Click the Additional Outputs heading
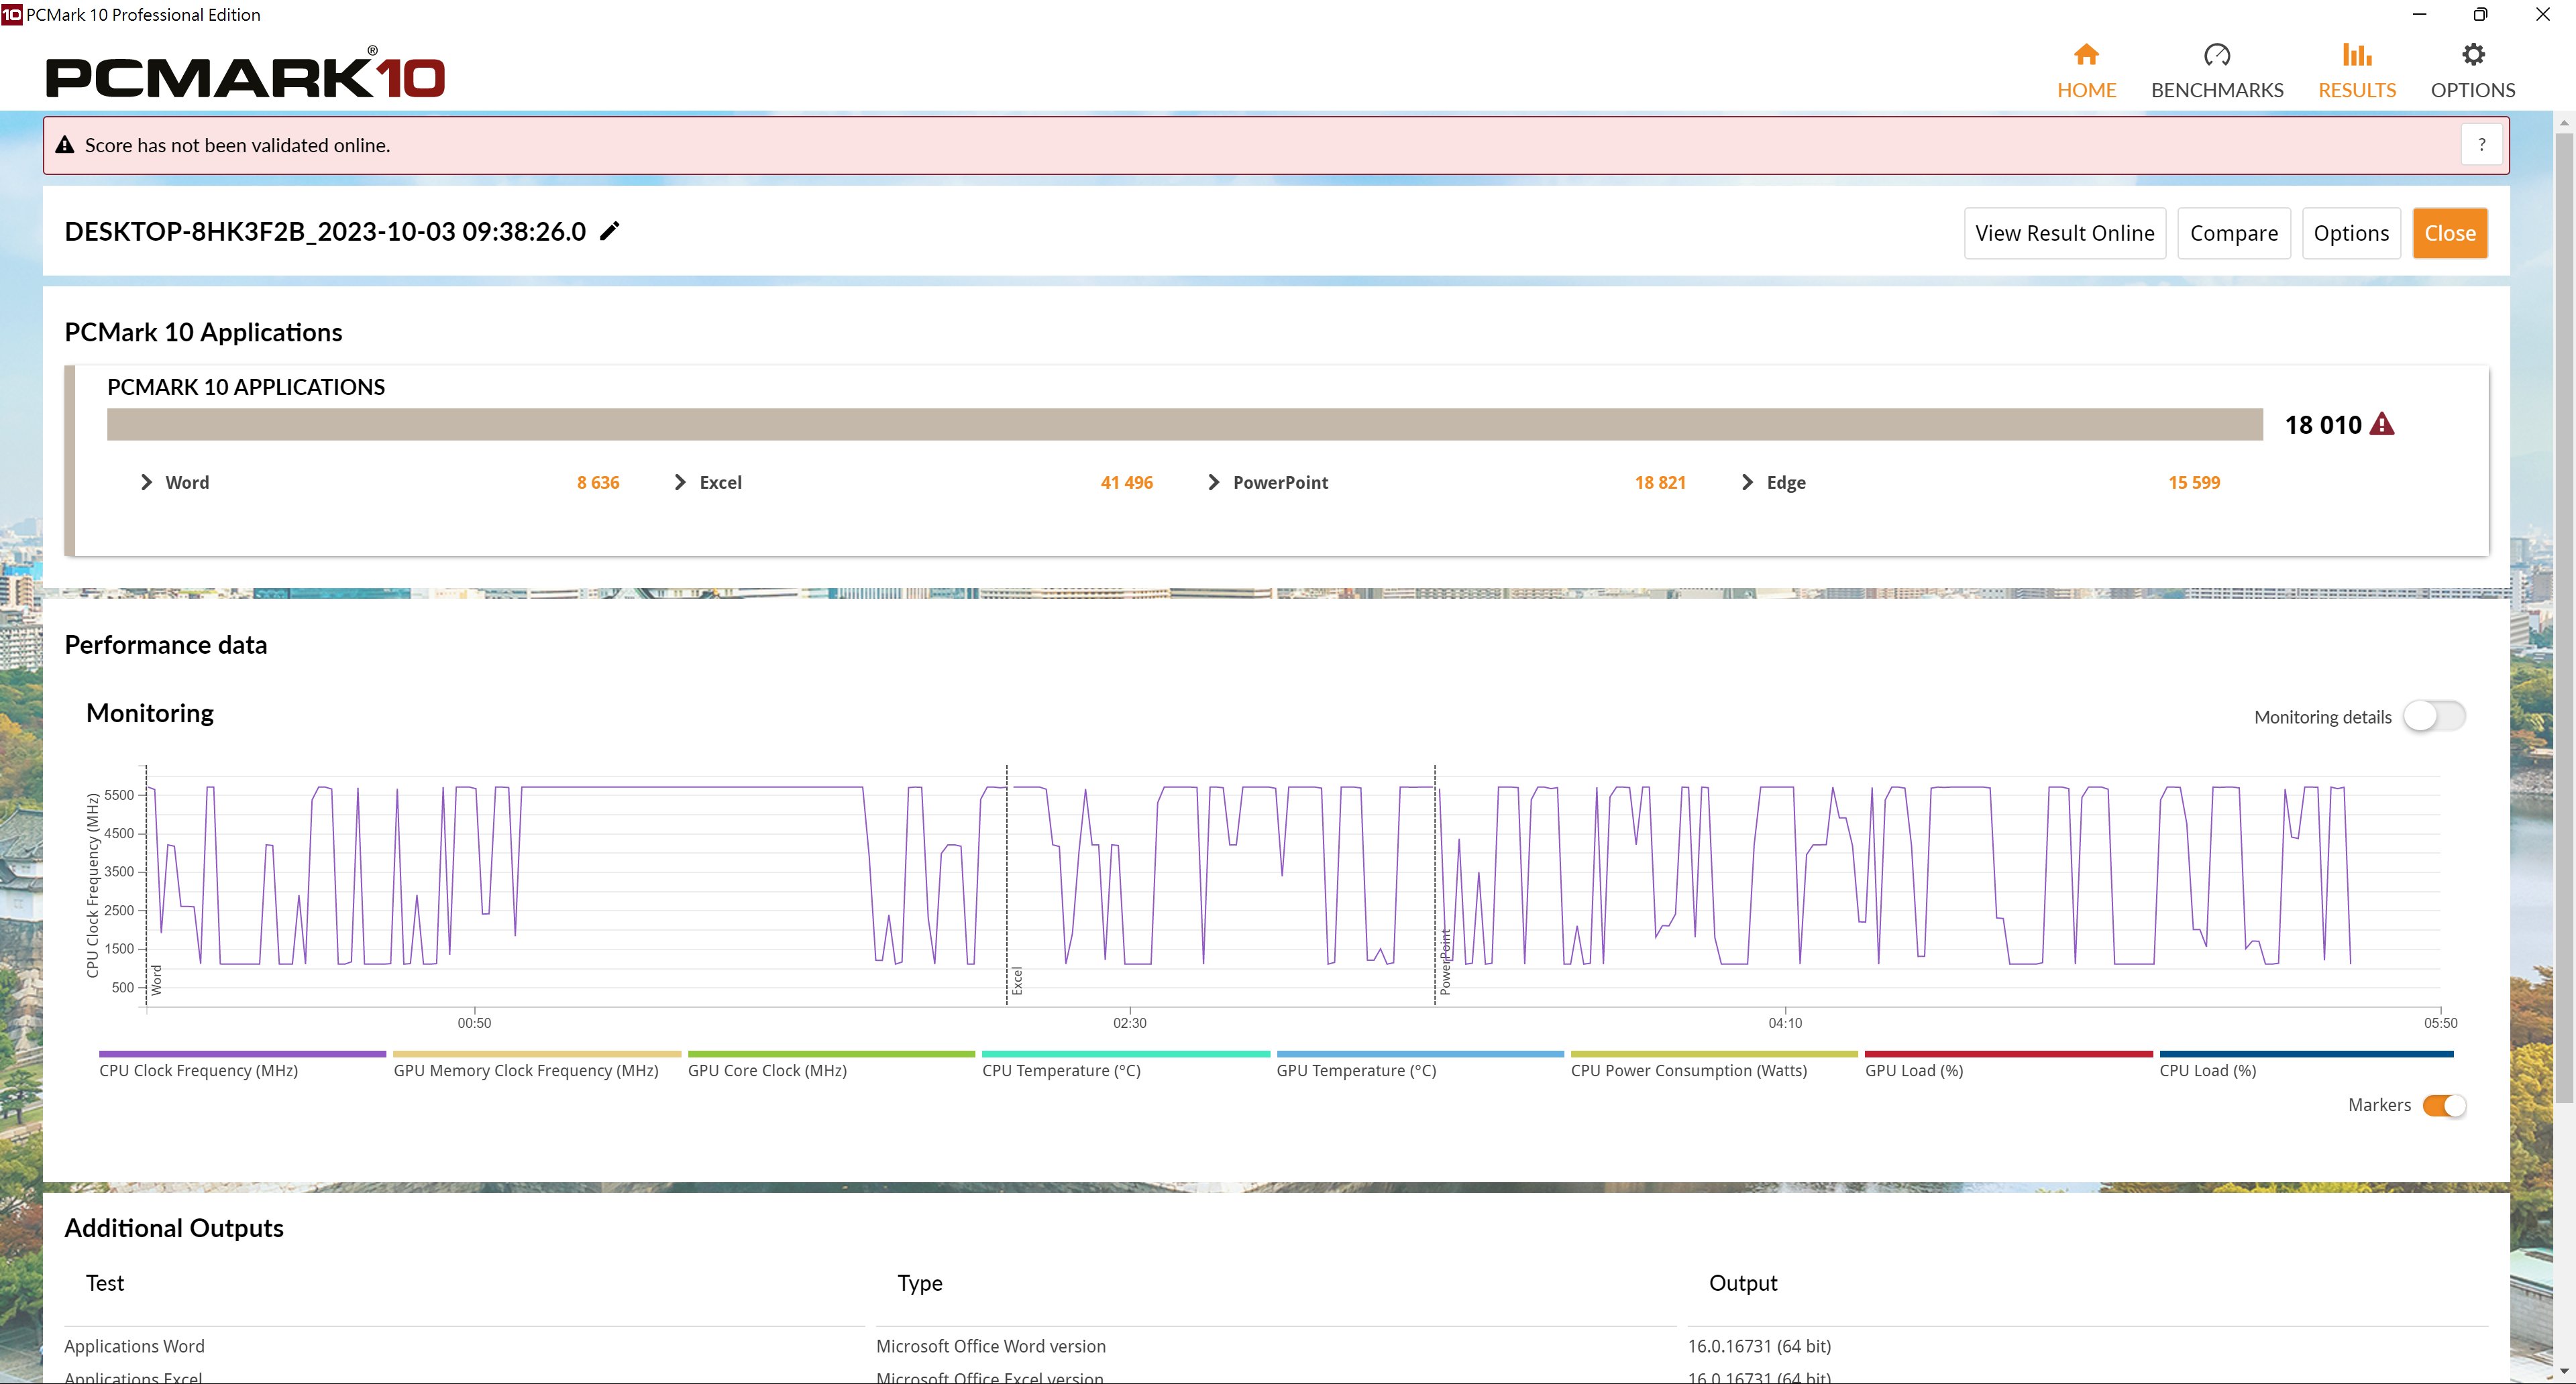 click(x=174, y=1228)
